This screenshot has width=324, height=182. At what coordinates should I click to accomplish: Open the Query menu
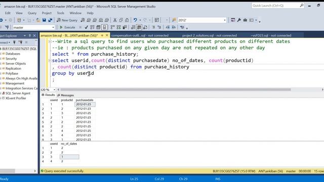pos(32,13)
